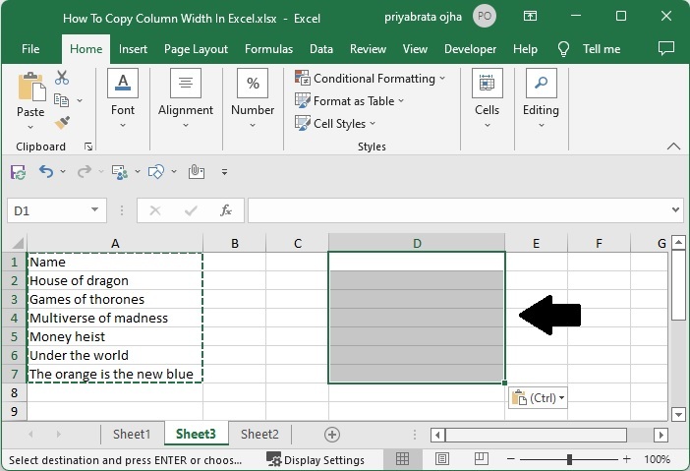Switch to the Sheet2 worksheet tab

[259, 434]
